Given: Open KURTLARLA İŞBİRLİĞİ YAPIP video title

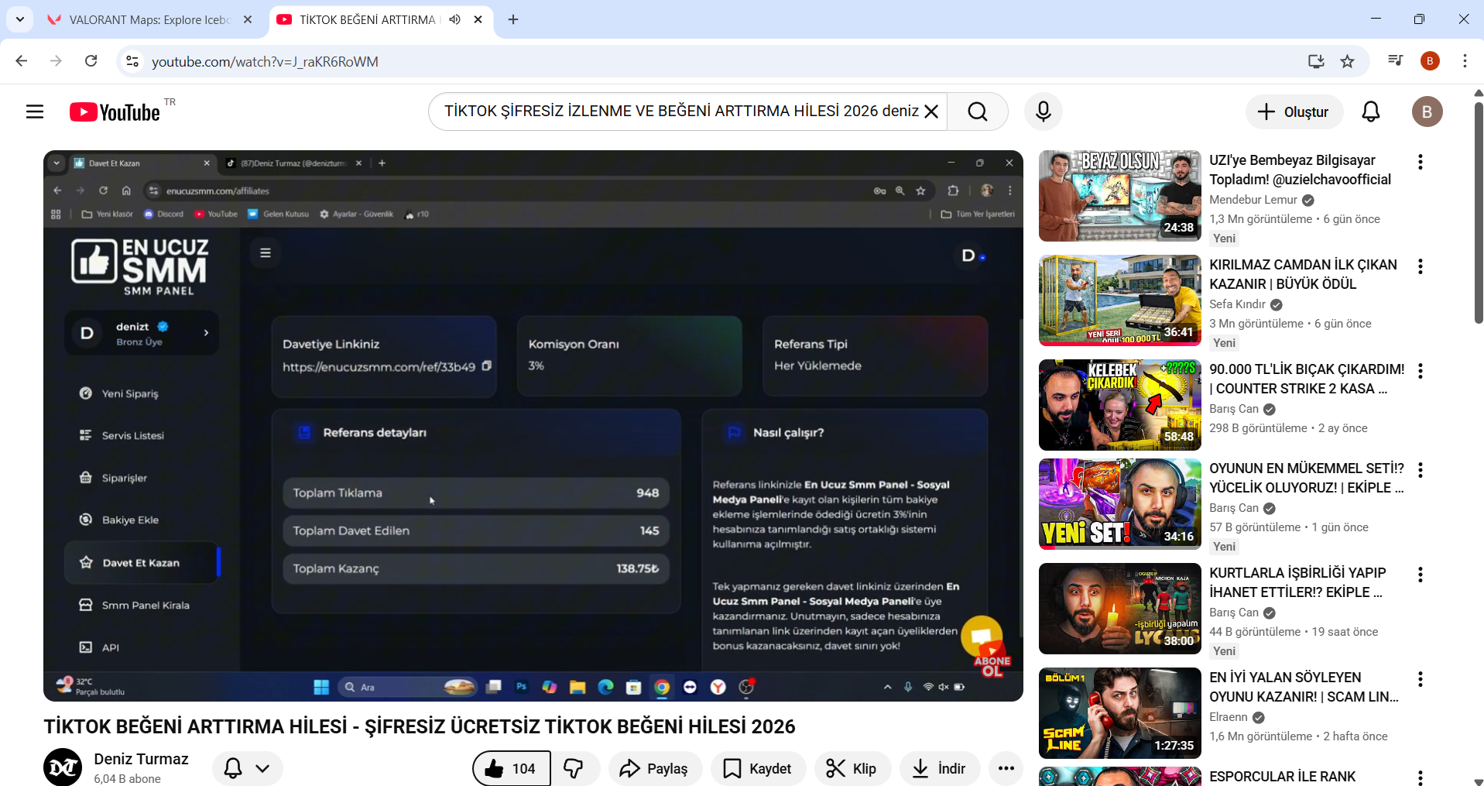Looking at the screenshot, I should pyautogui.click(x=1297, y=582).
